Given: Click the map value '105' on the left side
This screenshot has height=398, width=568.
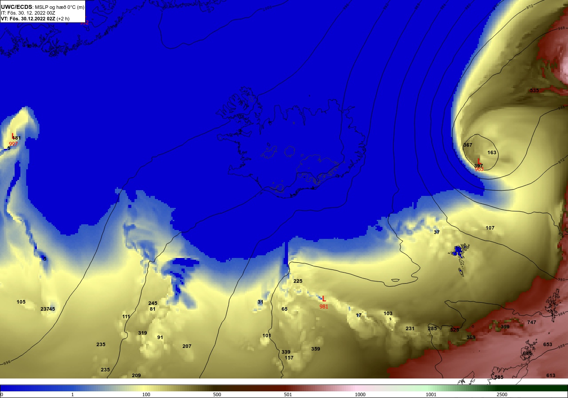Looking at the screenshot, I should click(x=21, y=302).
